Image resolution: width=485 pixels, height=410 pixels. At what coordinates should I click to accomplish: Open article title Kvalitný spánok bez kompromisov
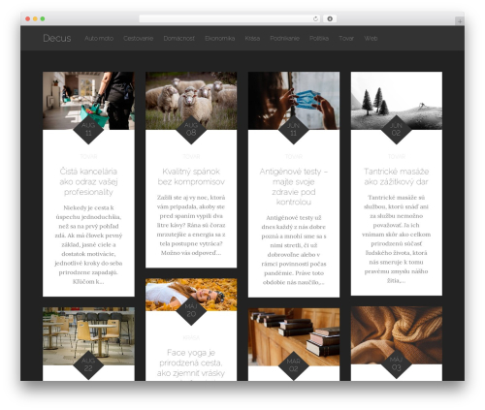(x=191, y=176)
